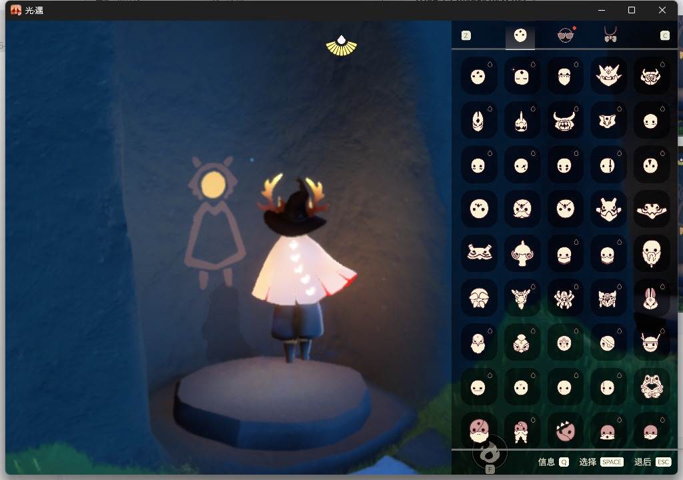This screenshot has width=683, height=480.
Task: Select the leaf-segmented round head mask
Action: coord(479,299)
